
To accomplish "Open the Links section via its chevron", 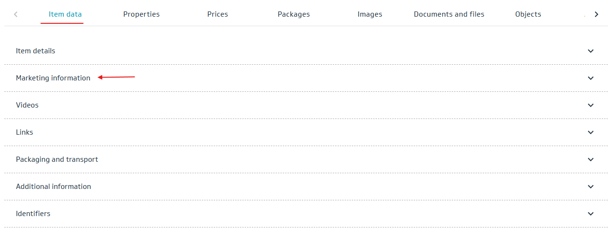I will click(x=591, y=132).
